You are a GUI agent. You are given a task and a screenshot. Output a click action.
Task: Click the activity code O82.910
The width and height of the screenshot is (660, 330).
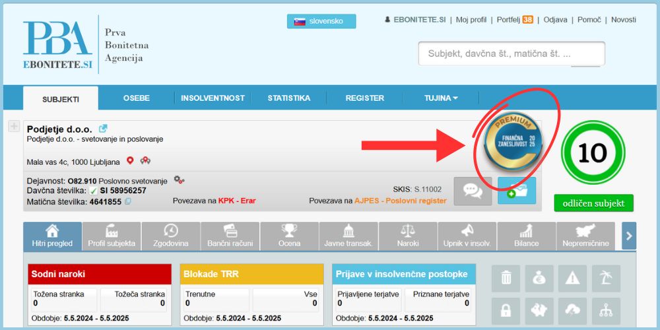click(82, 181)
